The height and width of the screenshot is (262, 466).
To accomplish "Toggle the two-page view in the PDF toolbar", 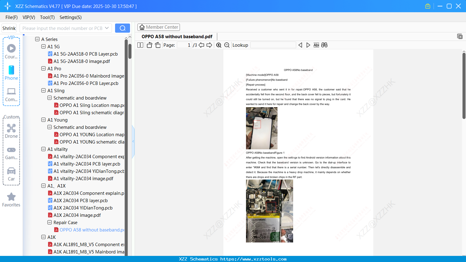I will point(140,45).
